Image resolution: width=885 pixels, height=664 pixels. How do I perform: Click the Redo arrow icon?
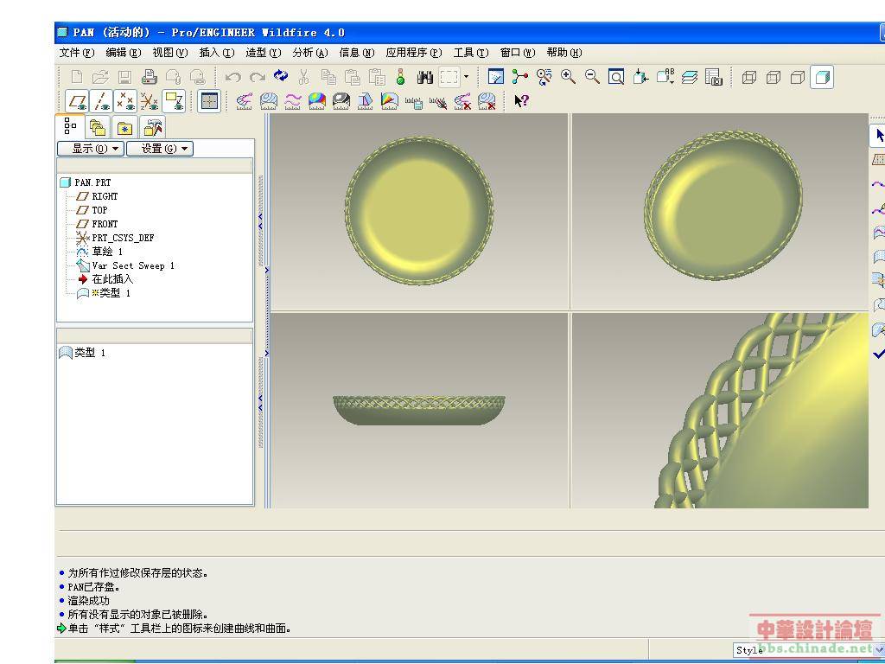(x=258, y=77)
